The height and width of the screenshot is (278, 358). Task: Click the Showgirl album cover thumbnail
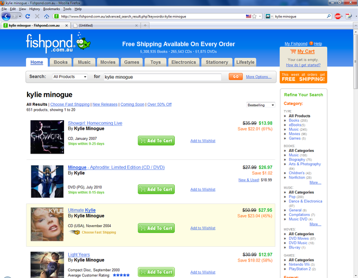(x=47, y=137)
